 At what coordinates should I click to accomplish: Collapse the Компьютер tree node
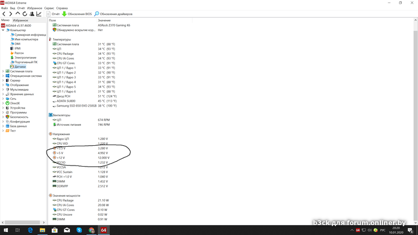click(x=3, y=30)
